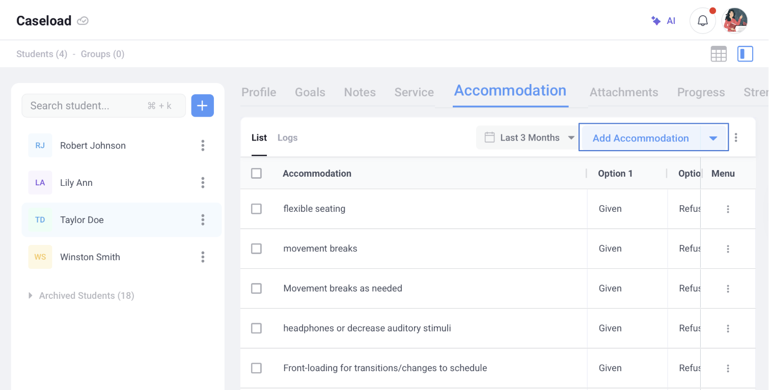Click the blue add student plus button
769x390 pixels.
click(x=202, y=106)
